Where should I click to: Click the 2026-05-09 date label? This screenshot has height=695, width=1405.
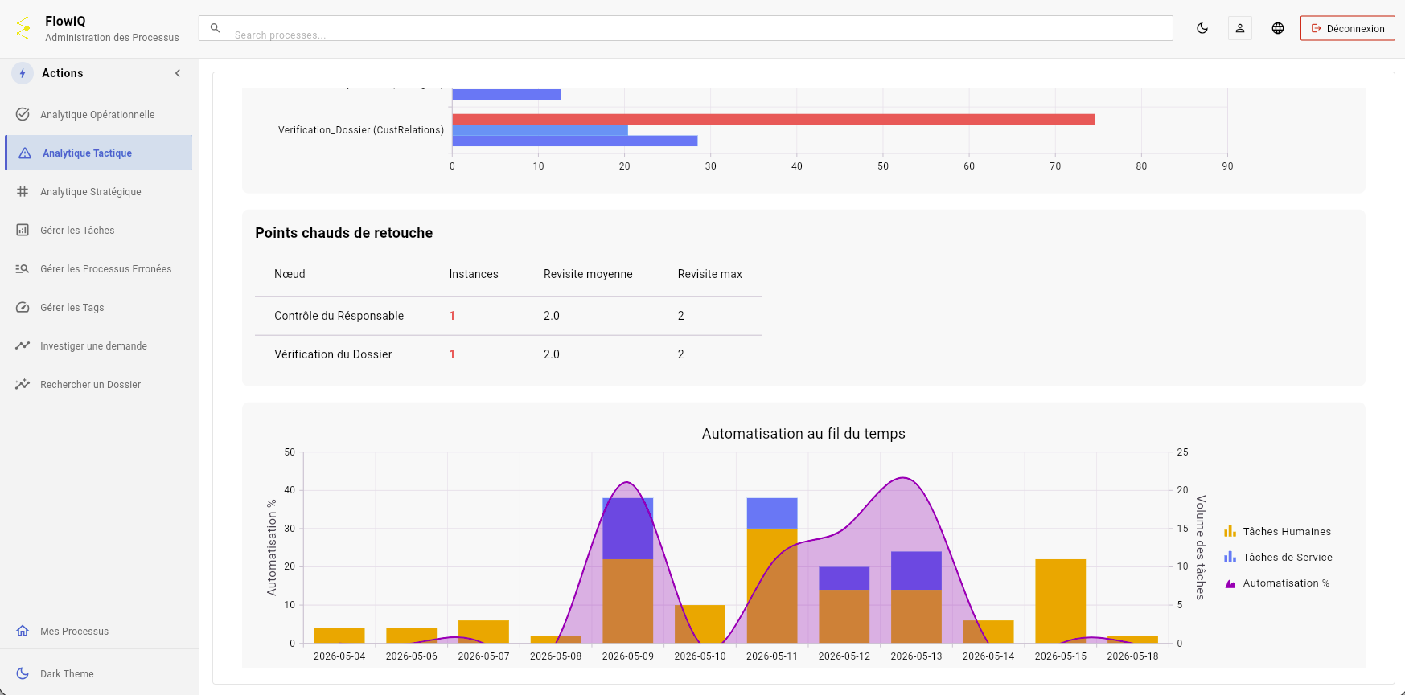point(628,656)
